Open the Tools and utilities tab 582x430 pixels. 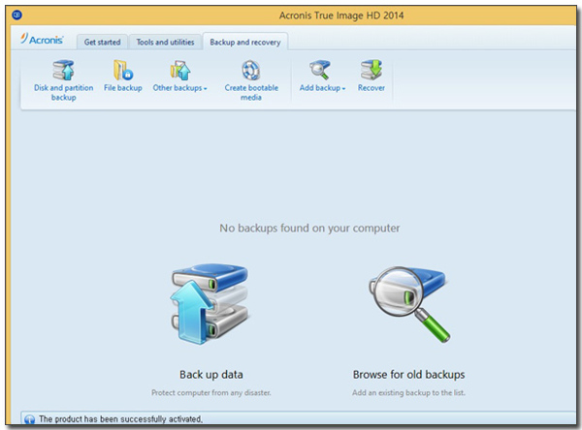163,42
